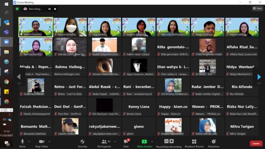This screenshot has height=149, width=265.
Task: Click the green Share Screen button
Action: 144,142
